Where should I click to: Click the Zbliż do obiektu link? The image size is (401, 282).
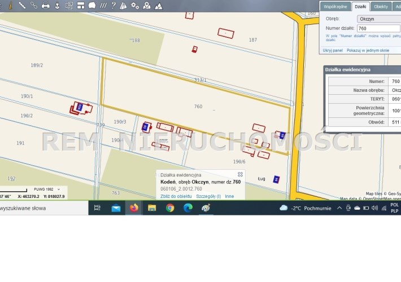[x=176, y=196]
